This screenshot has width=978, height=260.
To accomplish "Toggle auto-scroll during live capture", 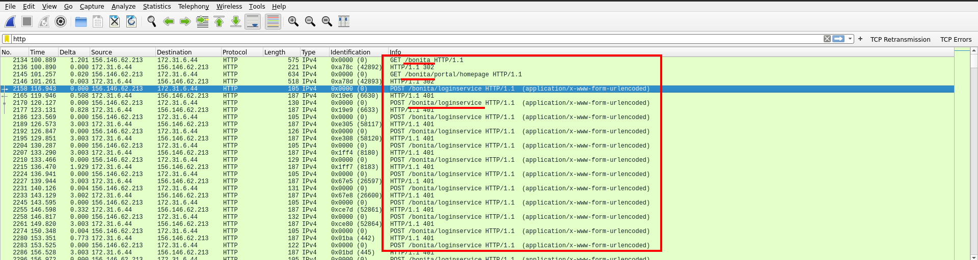I will 253,21.
